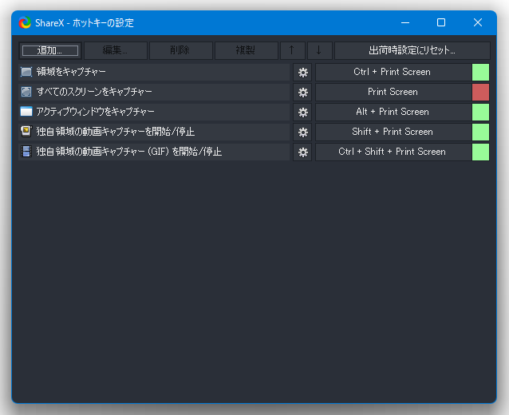
Task: Click the 編集... button
Action: click(x=116, y=50)
